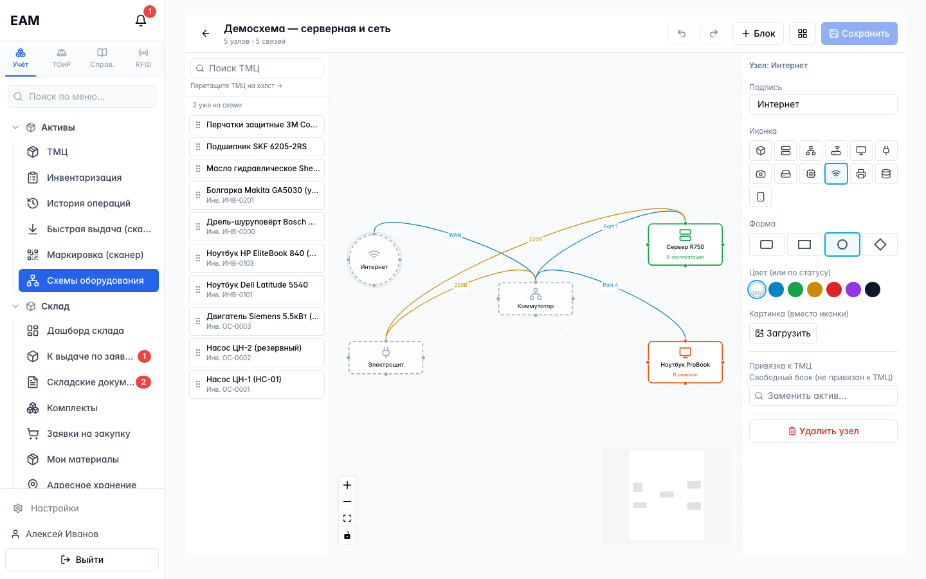Set node shape to diamond

tap(880, 244)
